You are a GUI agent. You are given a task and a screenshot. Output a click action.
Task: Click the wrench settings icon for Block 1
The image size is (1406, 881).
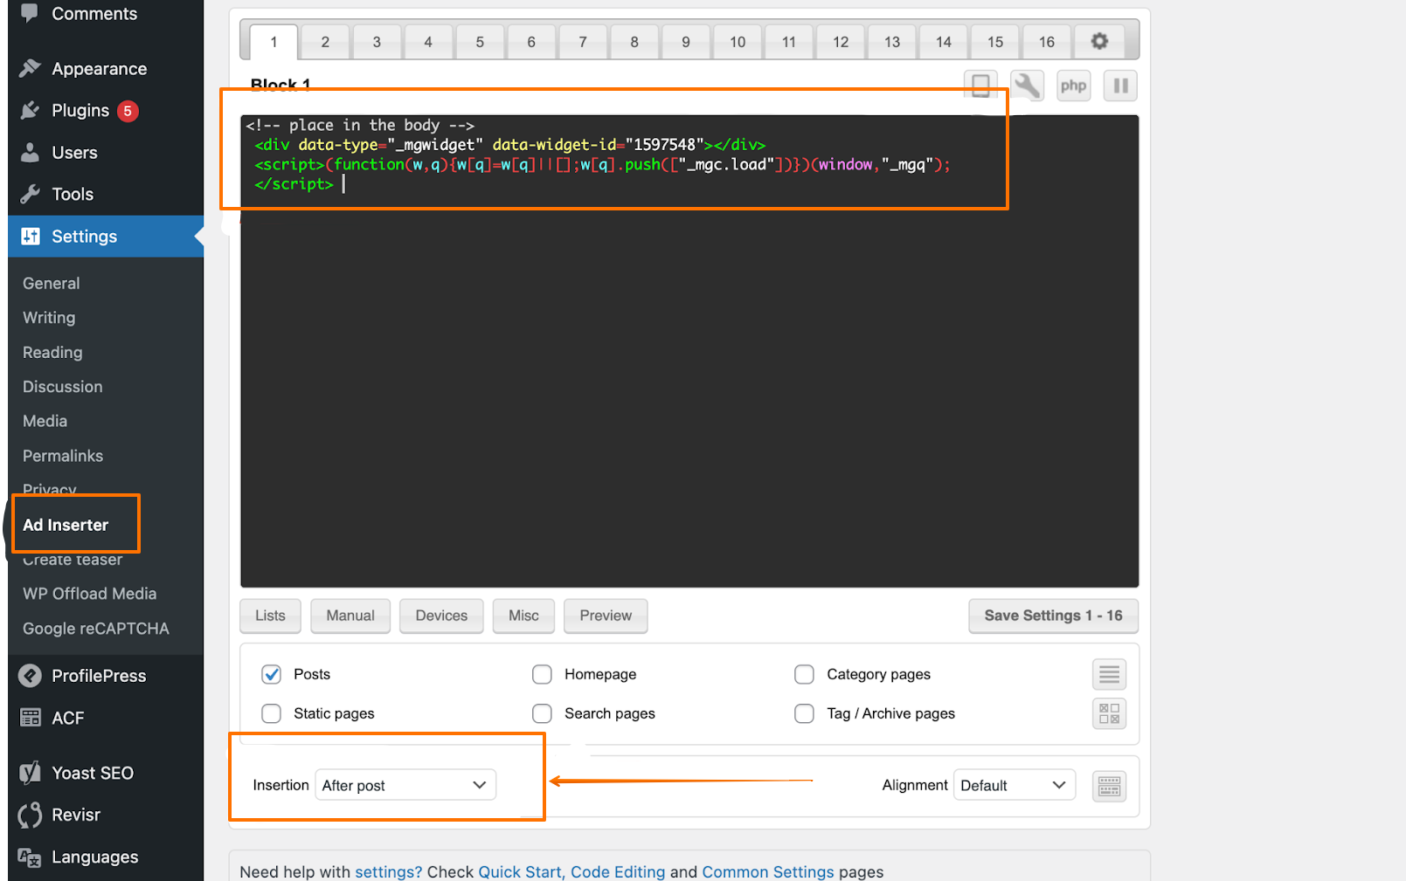(1027, 85)
